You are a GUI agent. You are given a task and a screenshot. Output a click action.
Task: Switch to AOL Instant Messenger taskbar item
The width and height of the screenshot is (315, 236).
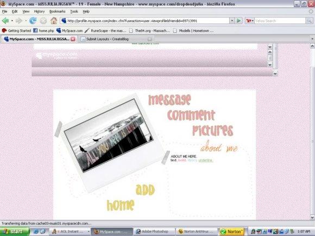[x=70, y=231]
